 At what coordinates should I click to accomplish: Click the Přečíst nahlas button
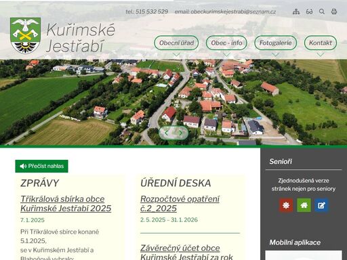tap(41, 166)
